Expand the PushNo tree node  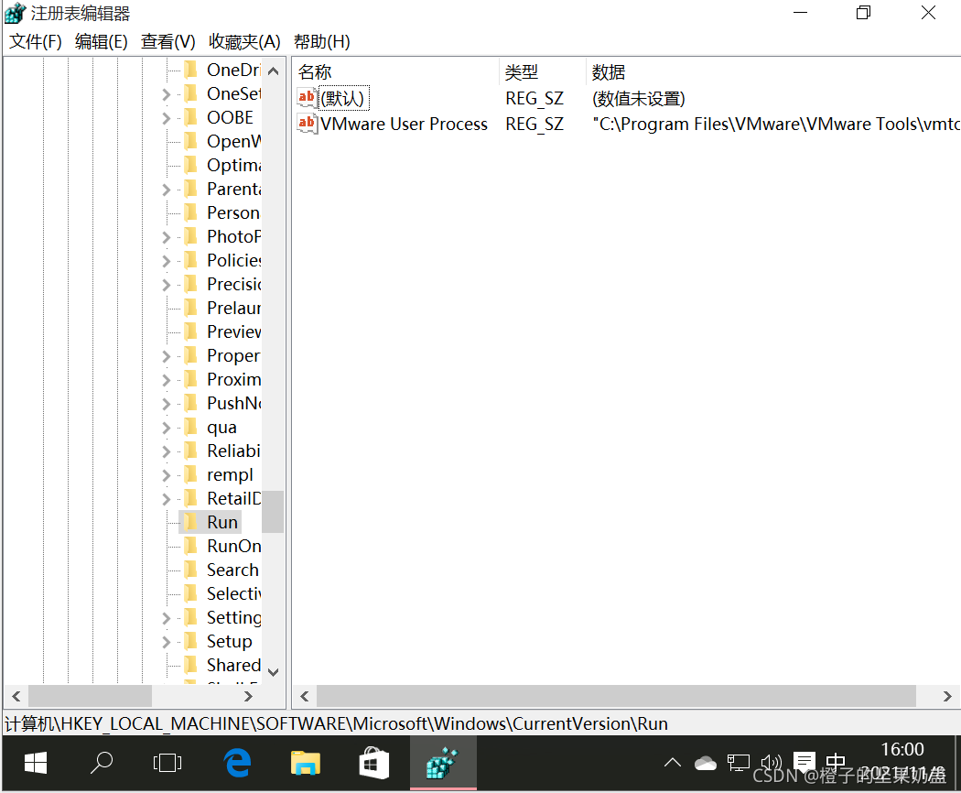pyautogui.click(x=166, y=404)
